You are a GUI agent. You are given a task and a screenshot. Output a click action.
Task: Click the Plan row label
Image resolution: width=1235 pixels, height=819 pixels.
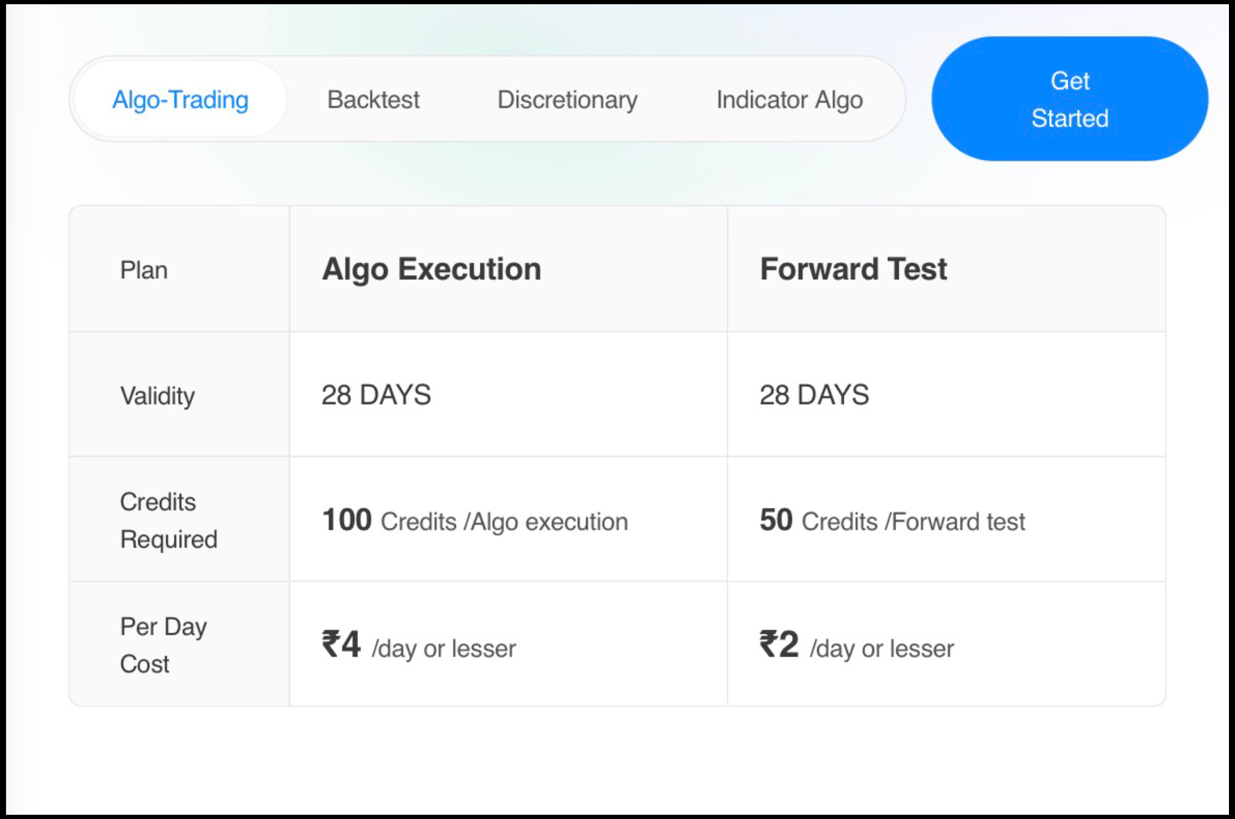click(x=143, y=270)
